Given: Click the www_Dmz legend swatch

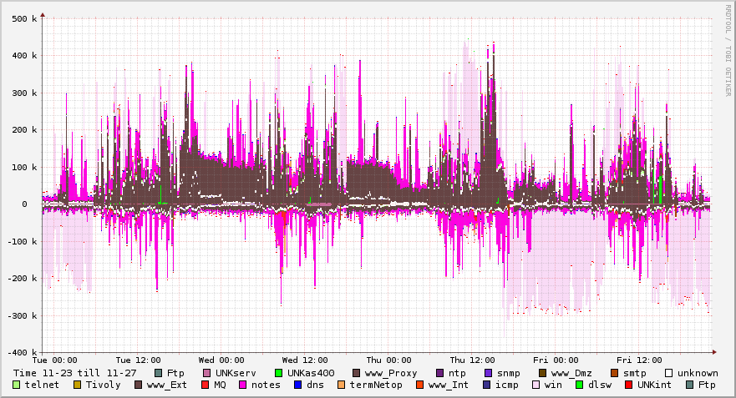Looking at the screenshot, I should pyautogui.click(x=543, y=373).
